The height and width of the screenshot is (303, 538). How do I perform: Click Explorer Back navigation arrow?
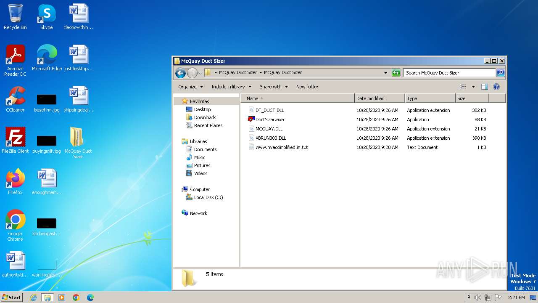[x=181, y=73]
